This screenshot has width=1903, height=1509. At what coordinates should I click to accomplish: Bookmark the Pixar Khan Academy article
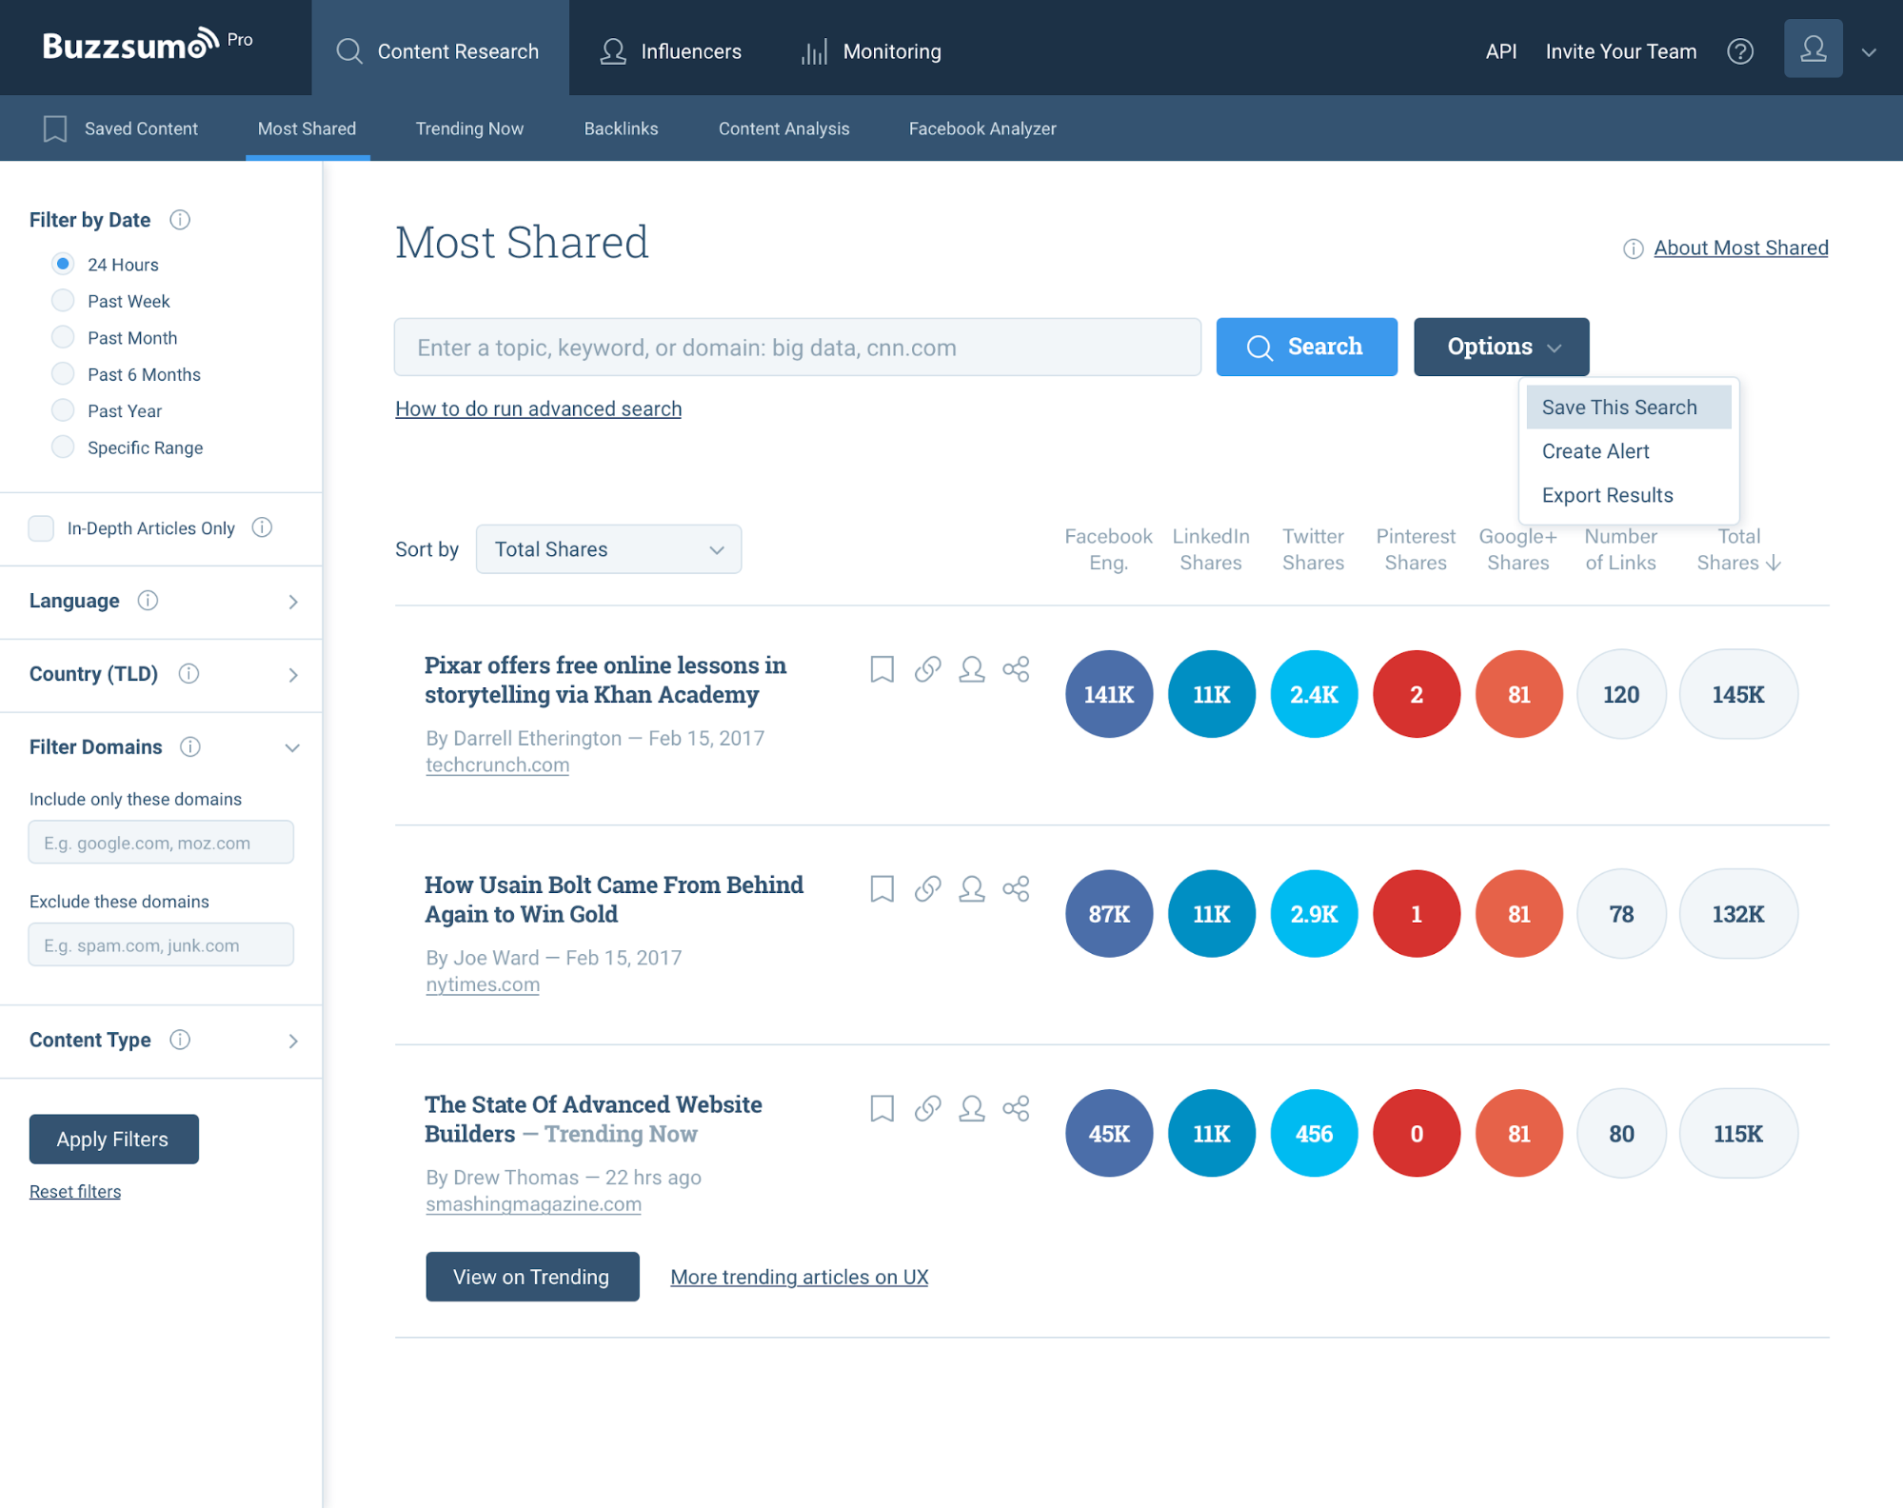coord(882,669)
